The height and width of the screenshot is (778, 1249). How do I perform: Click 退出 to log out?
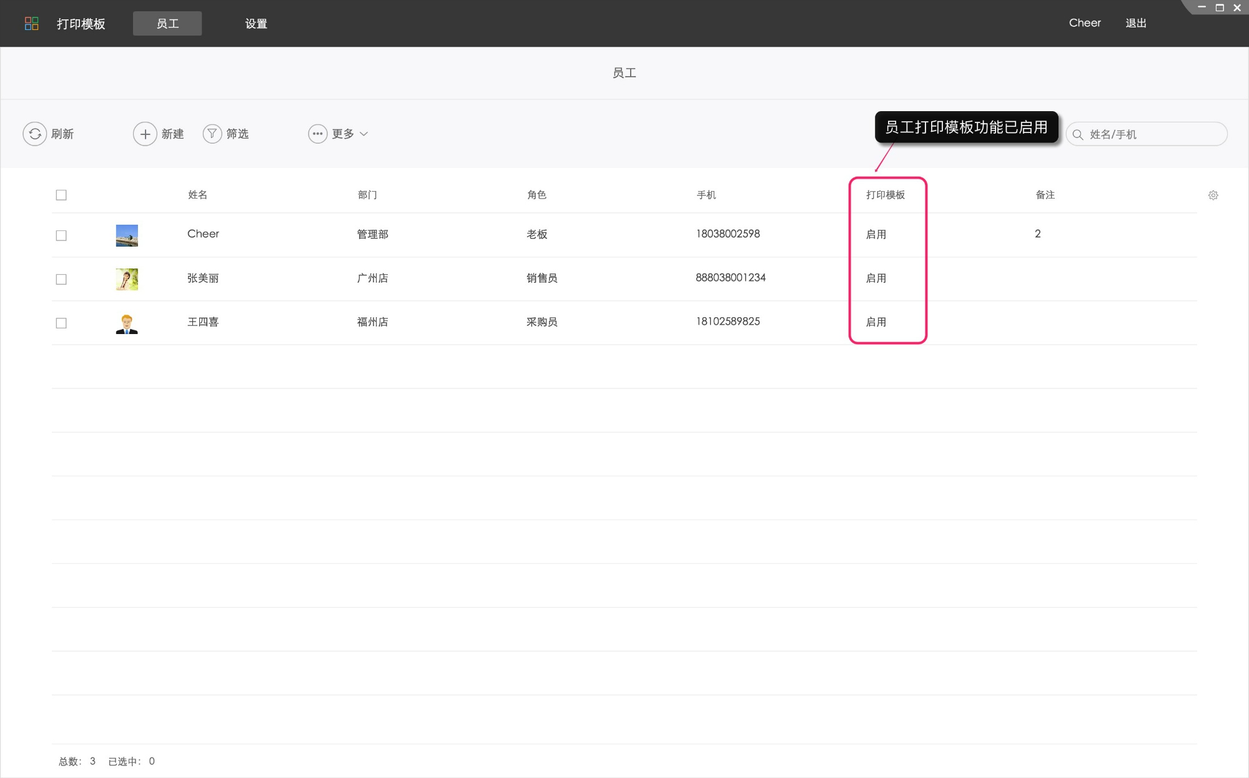1135,23
